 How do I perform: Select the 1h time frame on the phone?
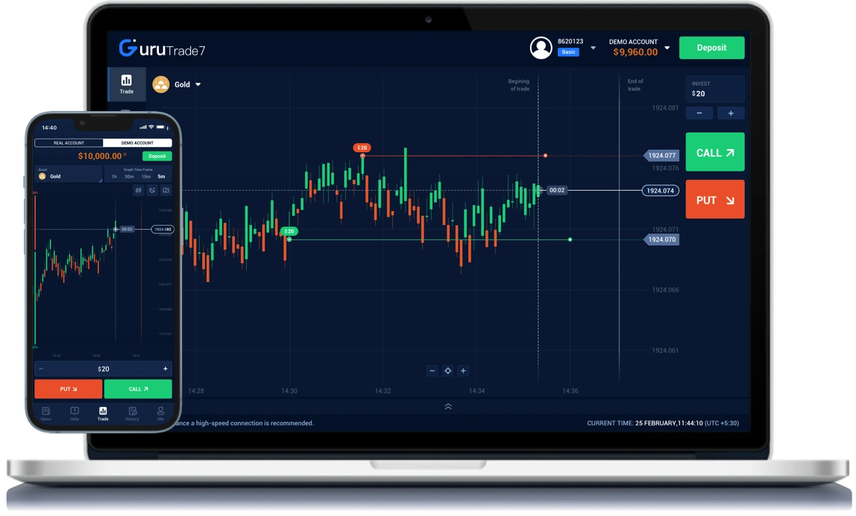click(114, 177)
